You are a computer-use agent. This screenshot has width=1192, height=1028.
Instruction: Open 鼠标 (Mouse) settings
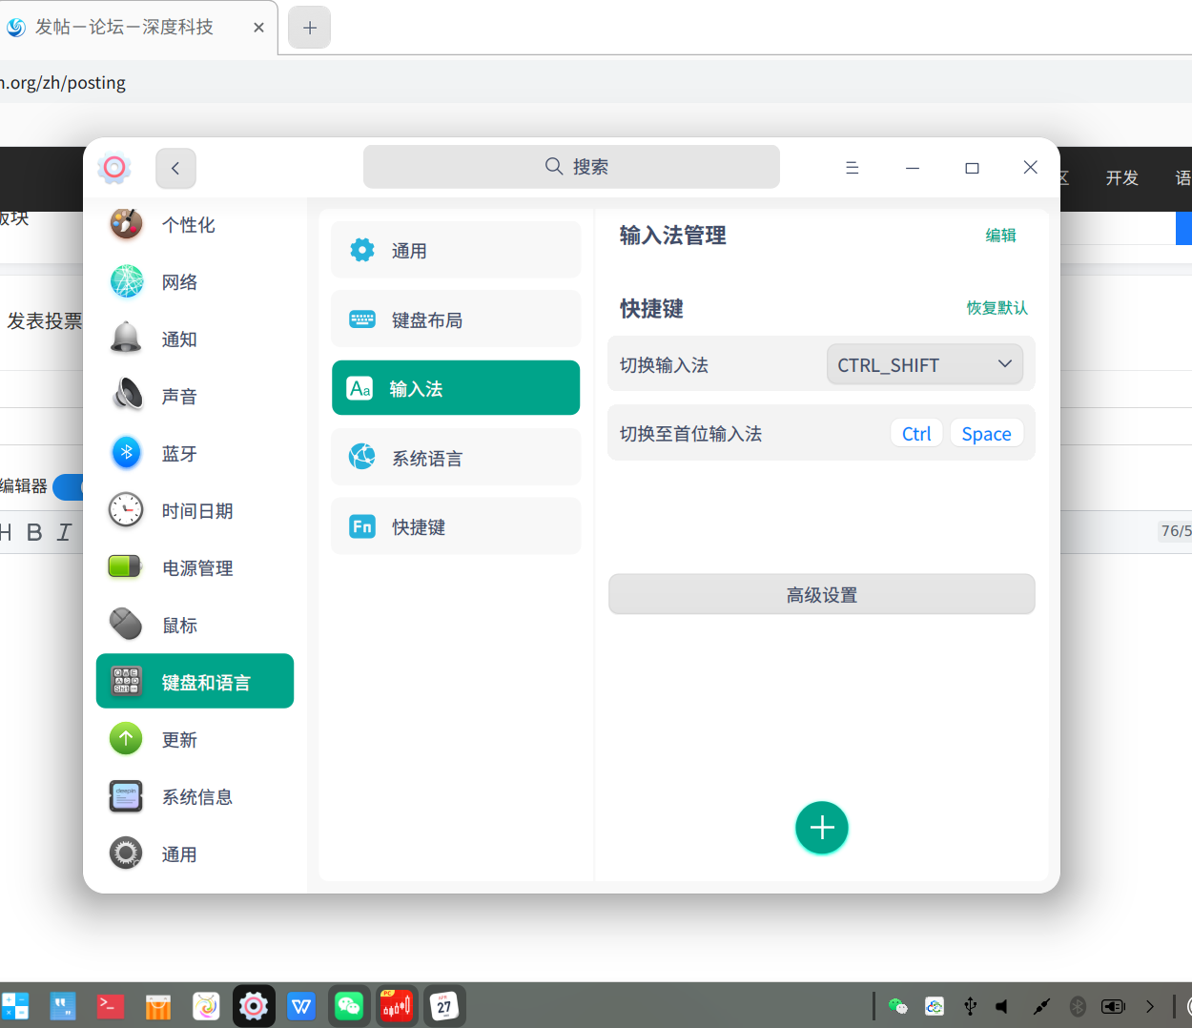point(195,626)
